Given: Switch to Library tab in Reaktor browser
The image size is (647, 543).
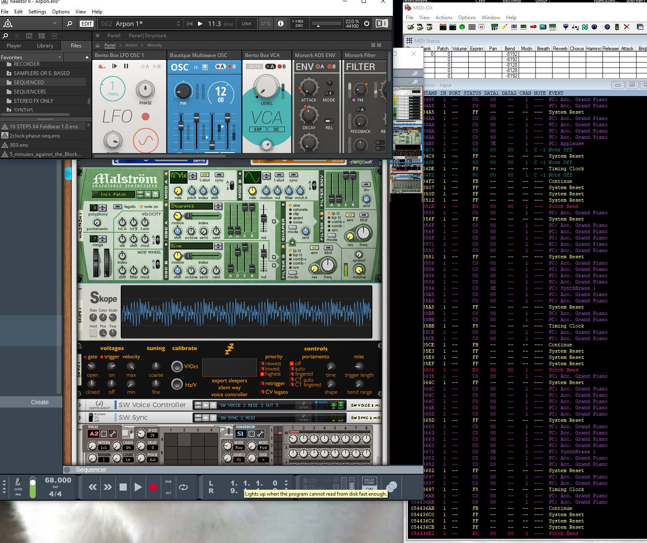Looking at the screenshot, I should point(45,46).
